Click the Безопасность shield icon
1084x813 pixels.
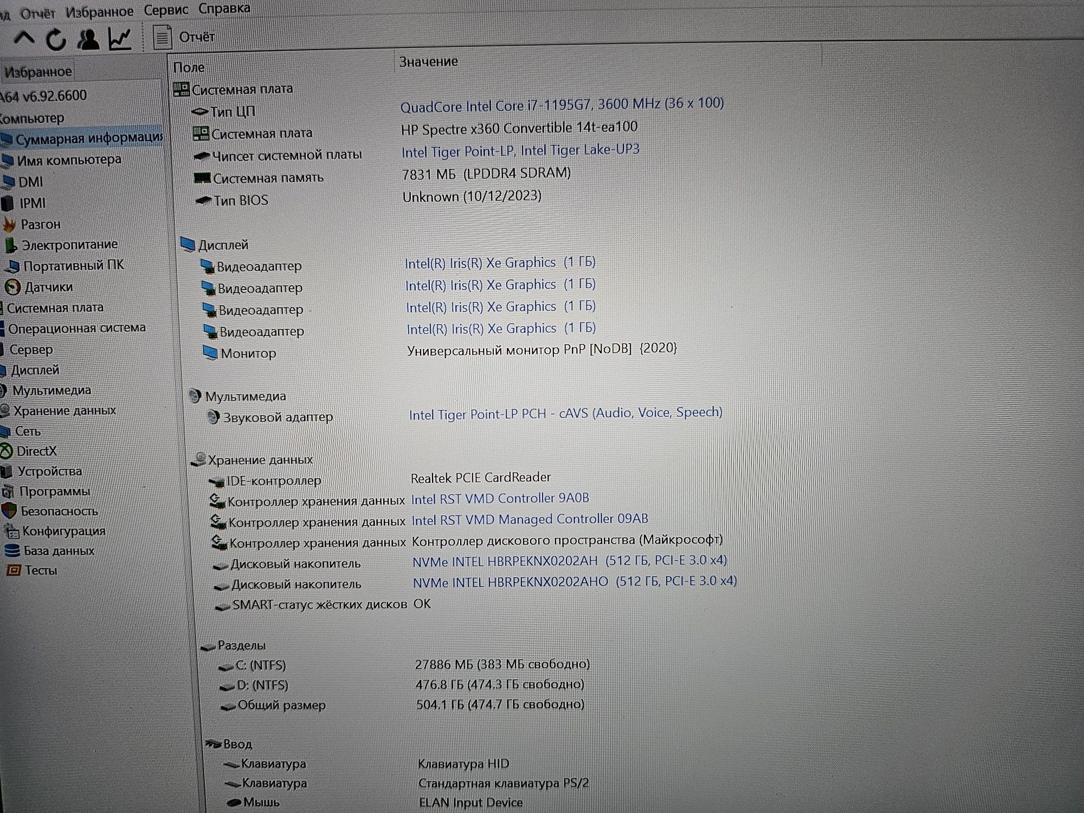9,511
